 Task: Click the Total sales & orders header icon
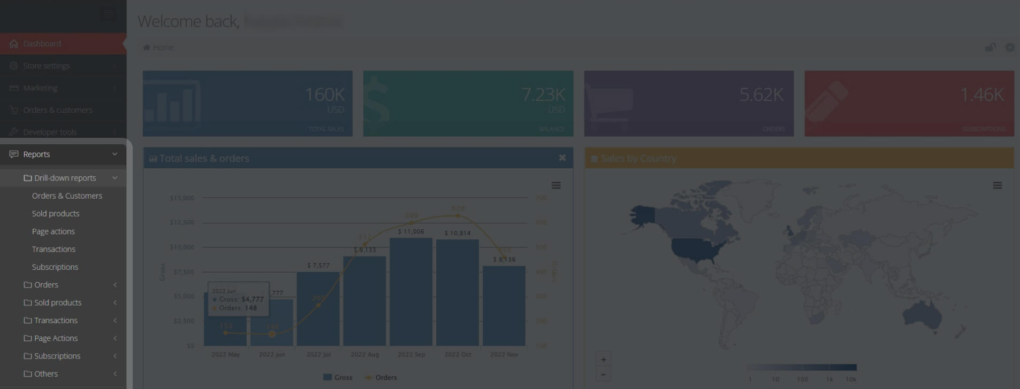click(153, 159)
